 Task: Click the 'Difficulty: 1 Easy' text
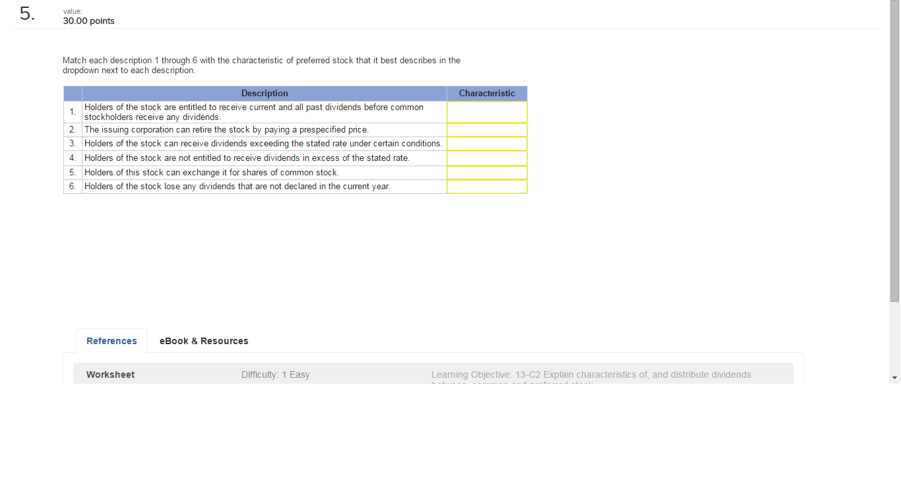[275, 375]
